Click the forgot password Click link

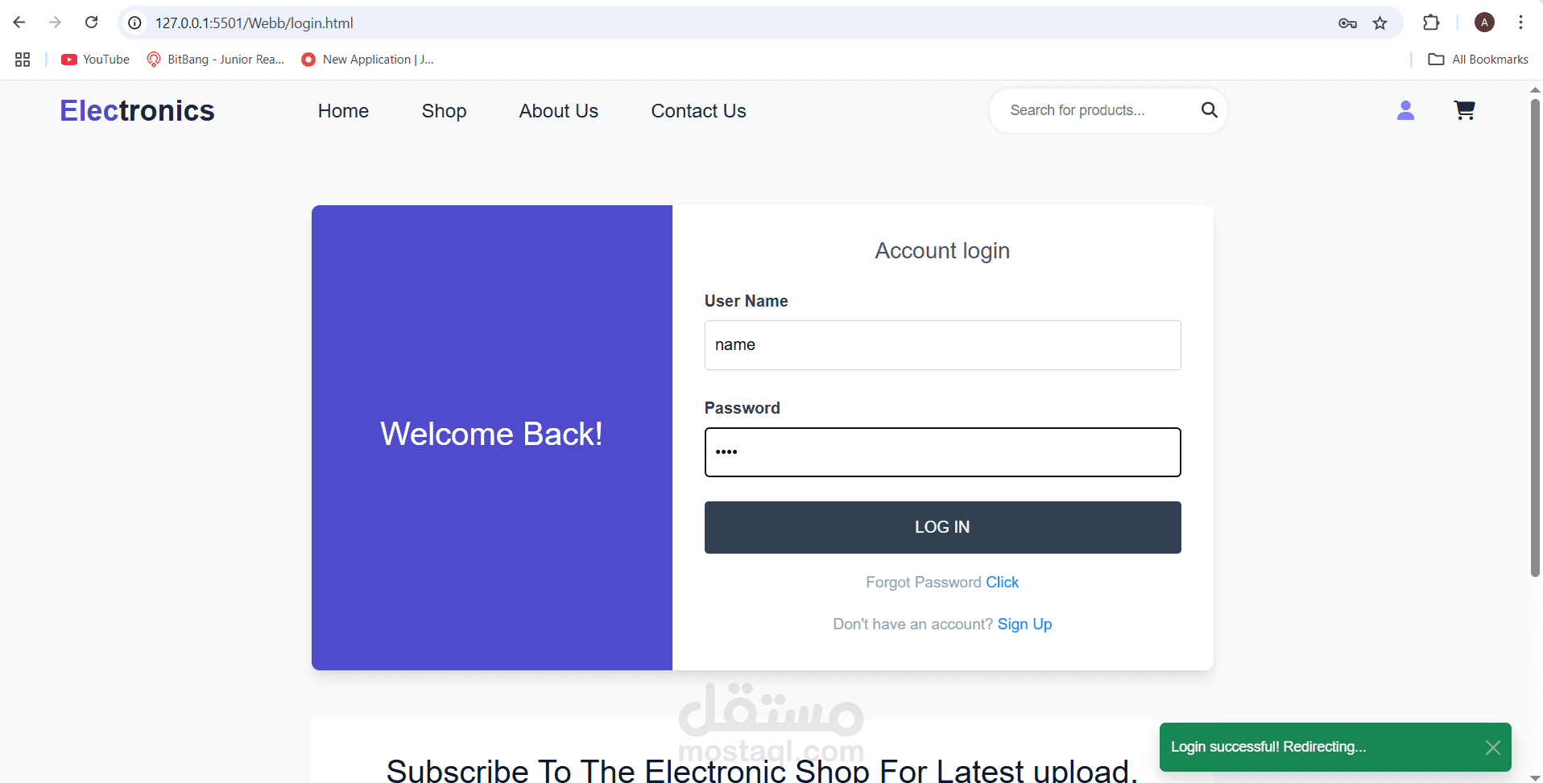click(x=1002, y=582)
